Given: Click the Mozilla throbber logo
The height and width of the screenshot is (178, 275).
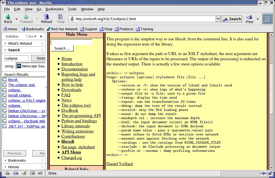Looking at the screenshot, I should [x=267, y=19].
